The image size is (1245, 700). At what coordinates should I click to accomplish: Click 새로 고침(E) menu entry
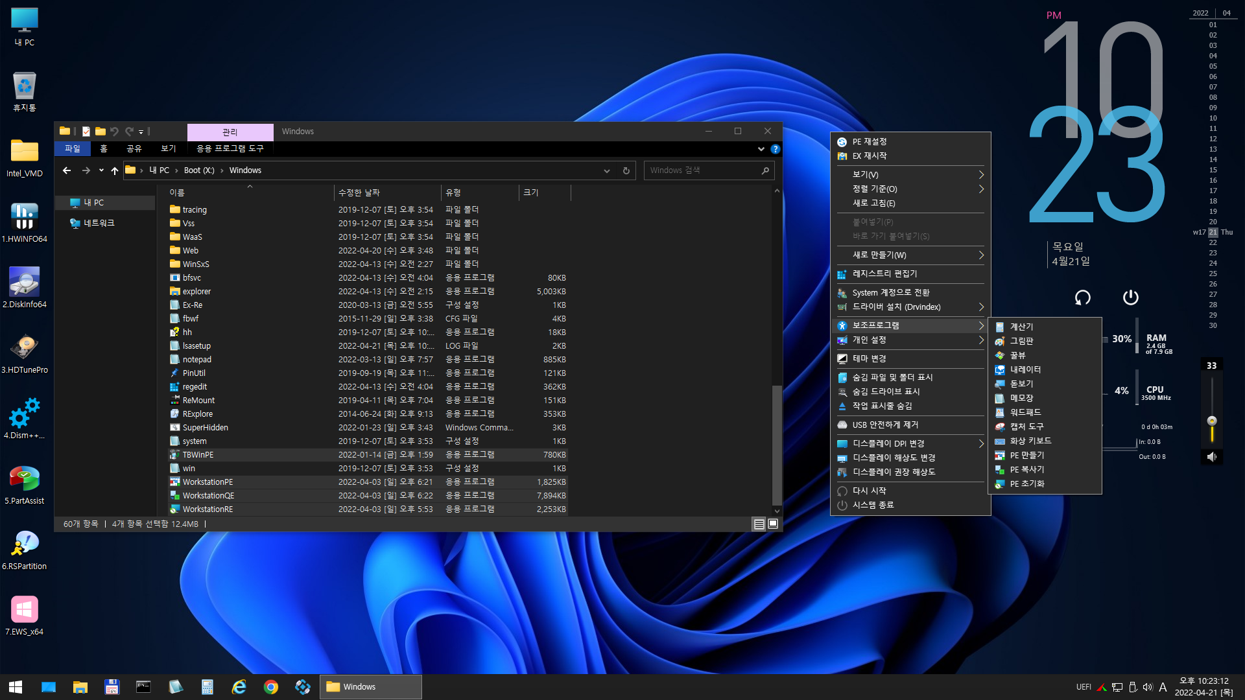910,203
